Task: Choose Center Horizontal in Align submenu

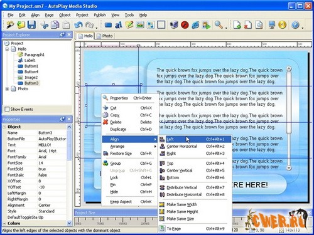Action: pyautogui.click(x=195, y=146)
